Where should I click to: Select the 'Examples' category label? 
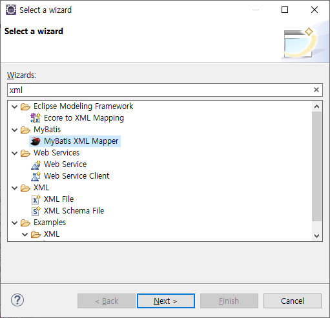coord(50,223)
